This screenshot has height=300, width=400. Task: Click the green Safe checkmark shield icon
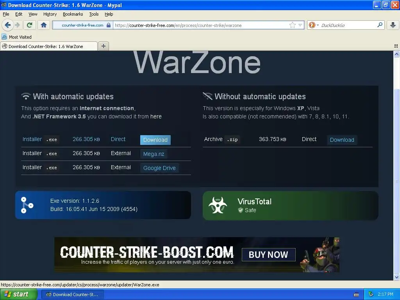(240, 210)
